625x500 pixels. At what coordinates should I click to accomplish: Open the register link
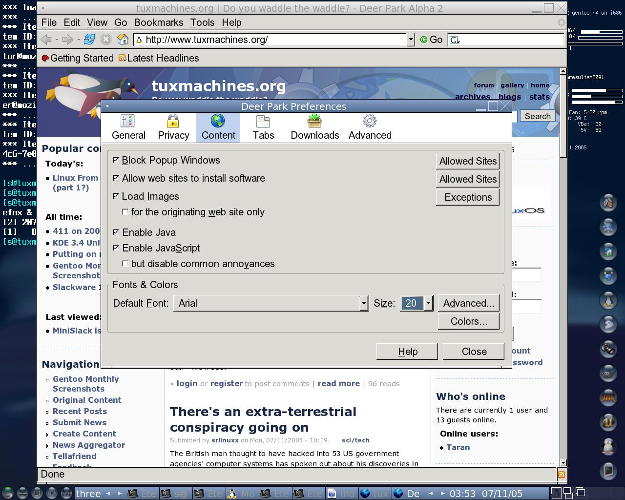[x=226, y=384]
